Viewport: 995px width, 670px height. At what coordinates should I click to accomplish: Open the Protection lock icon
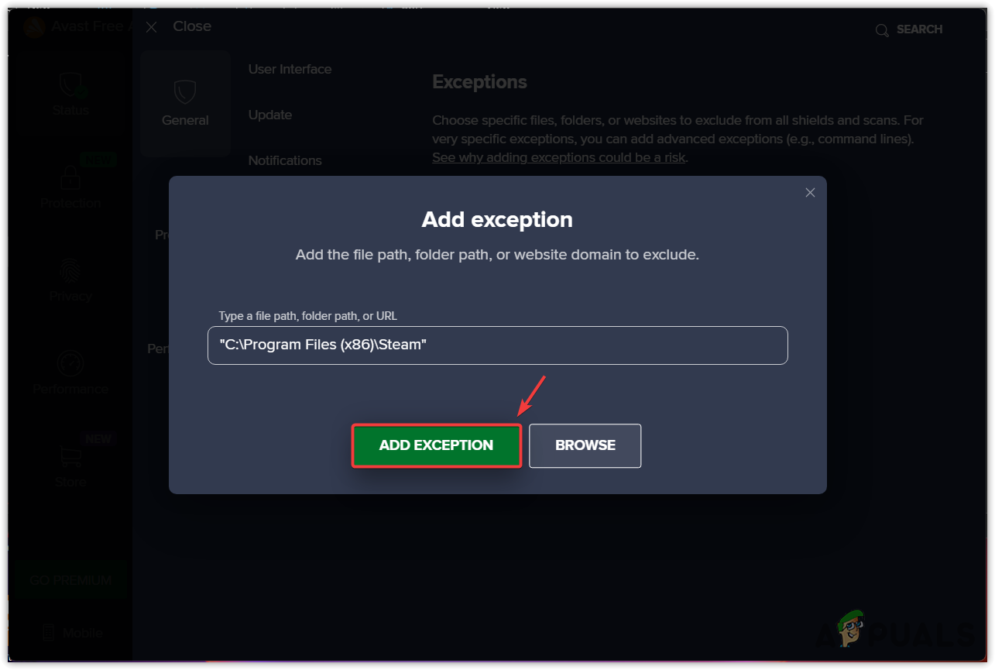(x=70, y=179)
